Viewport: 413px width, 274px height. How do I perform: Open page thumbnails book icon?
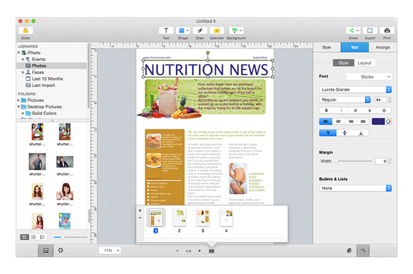pyautogui.click(x=211, y=251)
